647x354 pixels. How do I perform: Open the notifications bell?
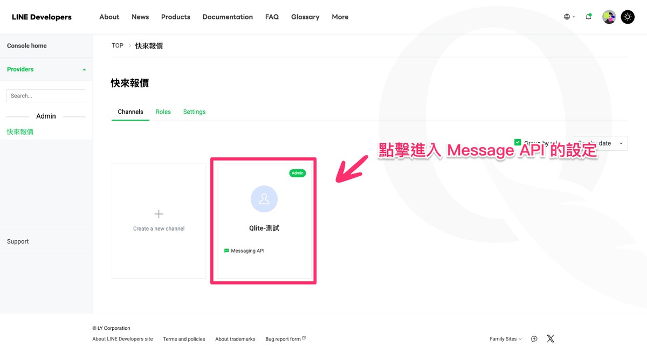pyautogui.click(x=588, y=17)
